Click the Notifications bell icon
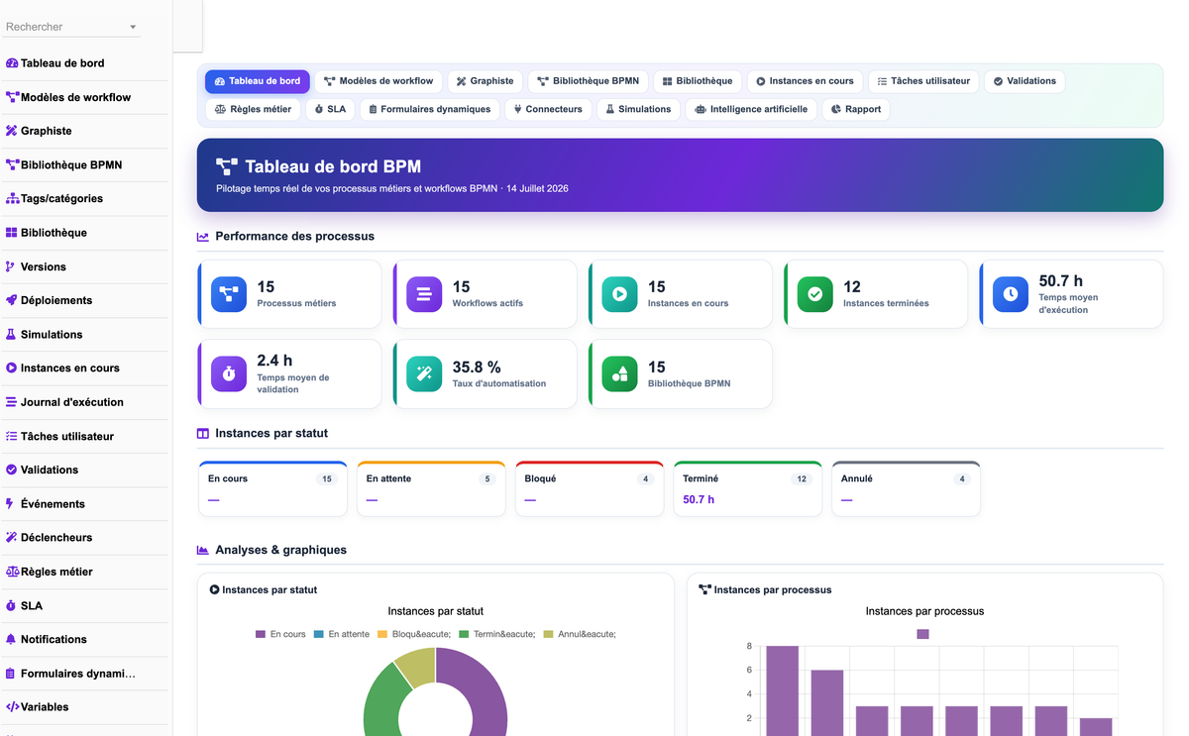Screen dimensions: 1189x736 pos(12,639)
